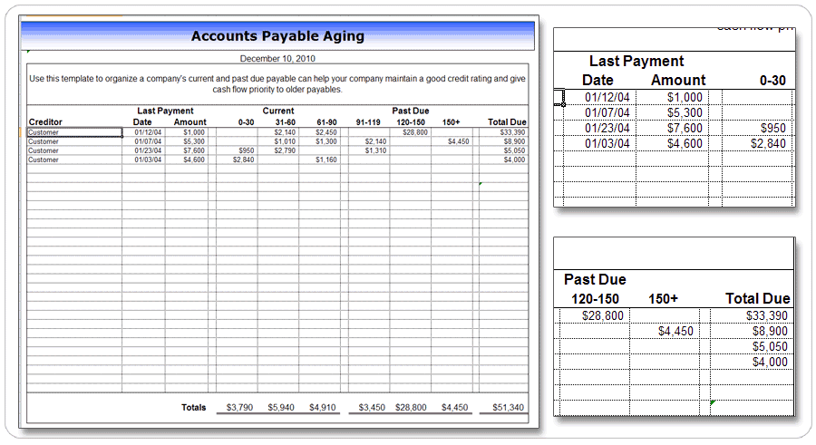Select $950 in the enlarged top-right preview
The image size is (816, 445).
(772, 128)
